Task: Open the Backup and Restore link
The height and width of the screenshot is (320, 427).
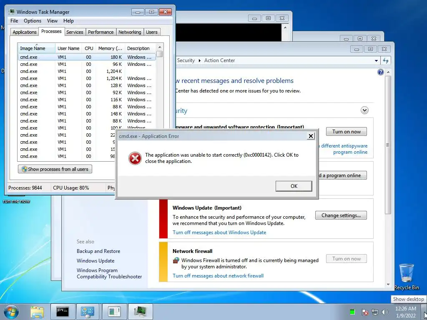Action: click(x=98, y=251)
